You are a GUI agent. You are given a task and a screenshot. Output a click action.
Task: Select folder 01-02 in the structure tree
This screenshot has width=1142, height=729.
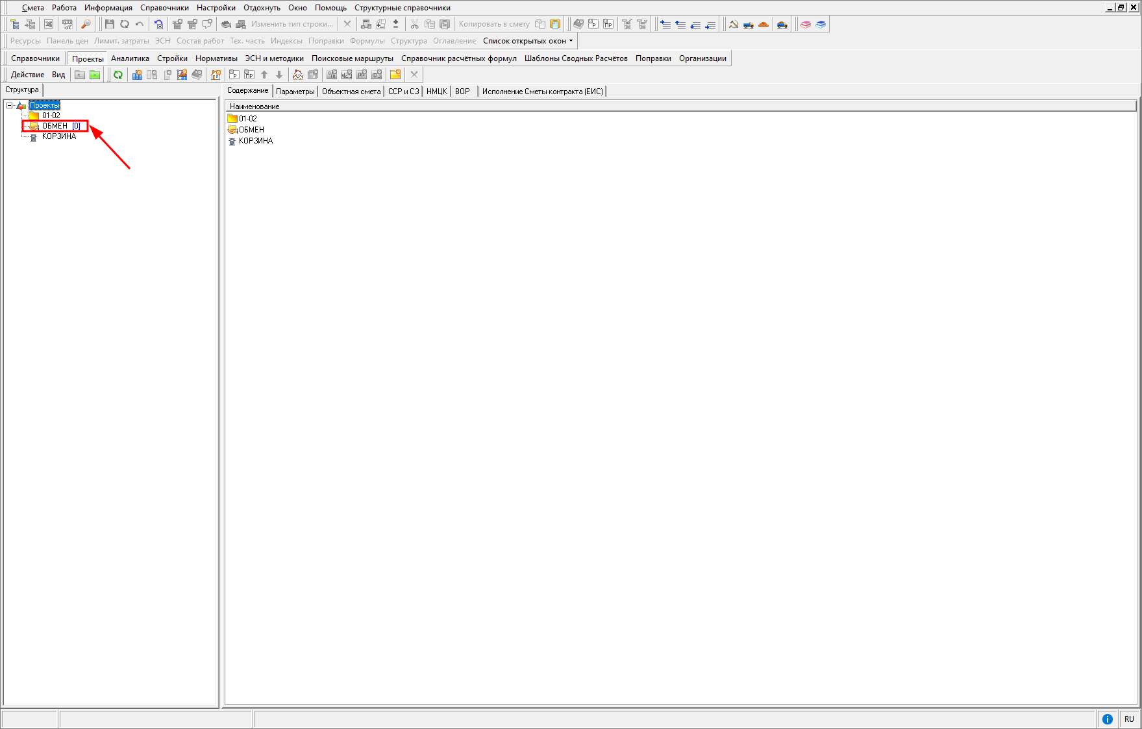[x=51, y=116]
